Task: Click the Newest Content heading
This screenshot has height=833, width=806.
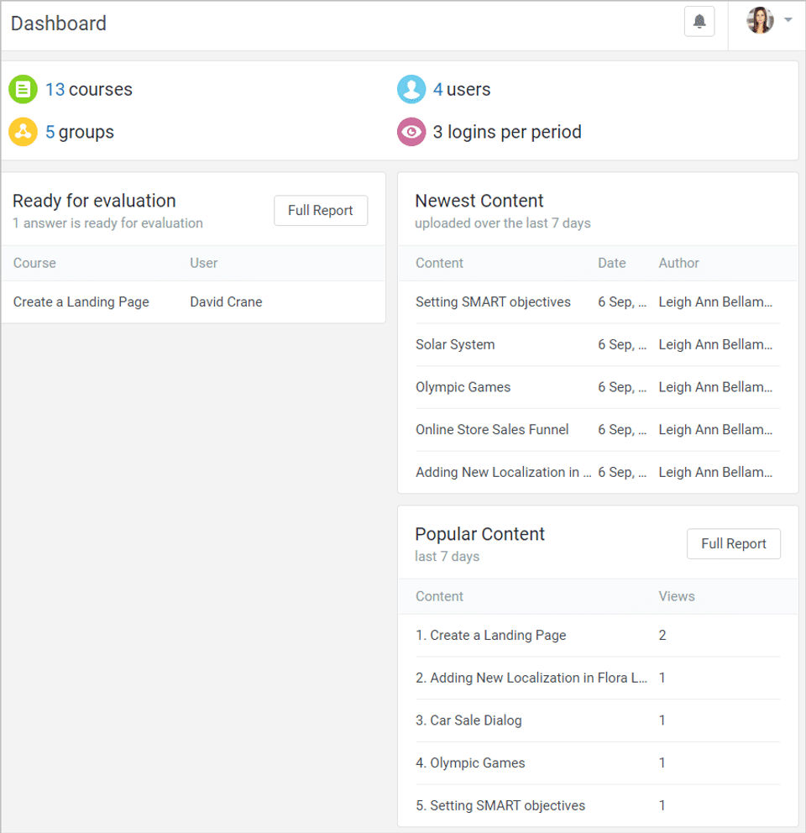Action: 479,201
